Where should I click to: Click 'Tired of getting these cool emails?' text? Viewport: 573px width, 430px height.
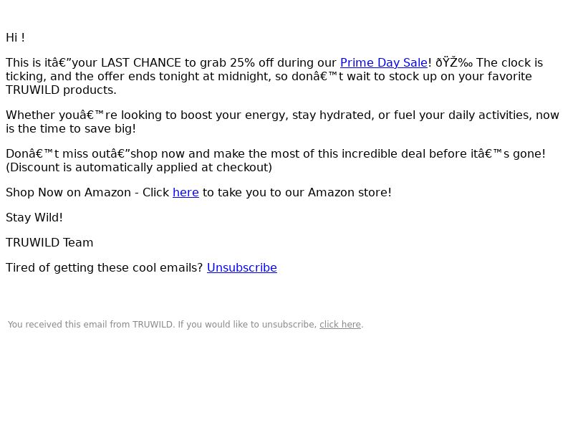pos(104,267)
